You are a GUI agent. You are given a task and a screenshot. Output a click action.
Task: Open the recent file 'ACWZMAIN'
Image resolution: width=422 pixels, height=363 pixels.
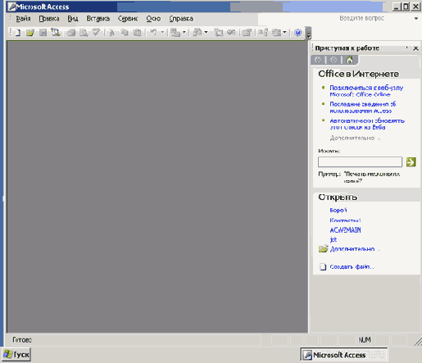345,230
